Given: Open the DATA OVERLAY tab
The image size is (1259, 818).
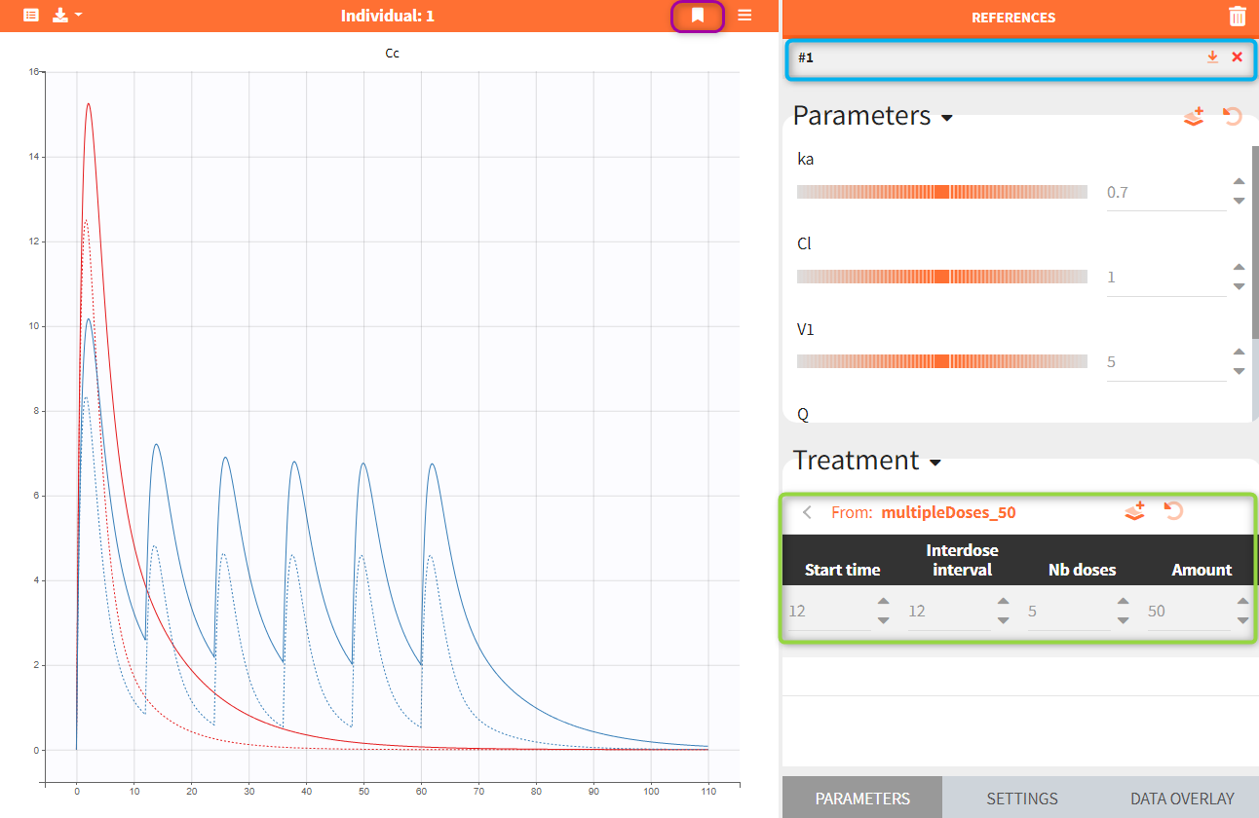Looking at the screenshot, I should pyautogui.click(x=1181, y=798).
